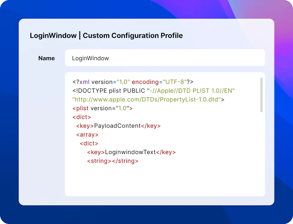The height and width of the screenshot is (224, 293).
Task: Click the first unindented '<dict>' tag
Action: (82, 117)
